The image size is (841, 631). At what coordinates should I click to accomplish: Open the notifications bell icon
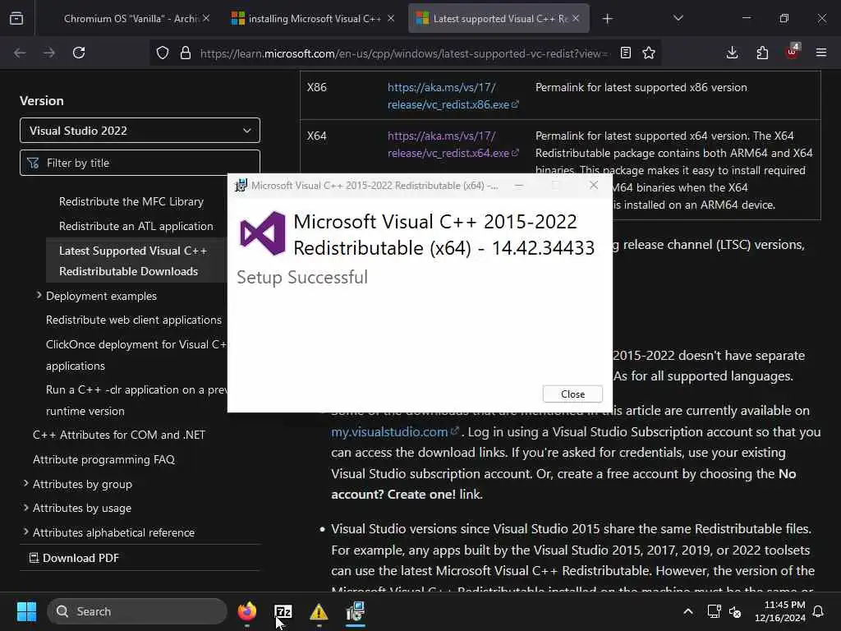click(819, 611)
